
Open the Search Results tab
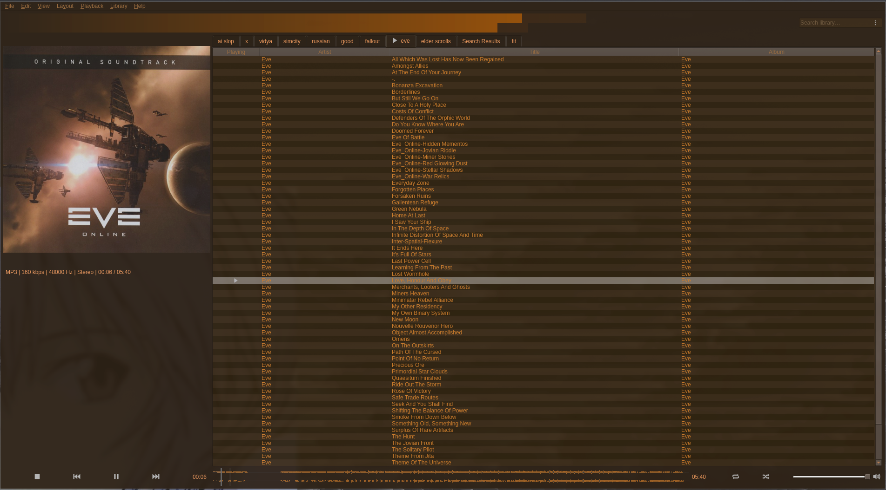coord(481,41)
